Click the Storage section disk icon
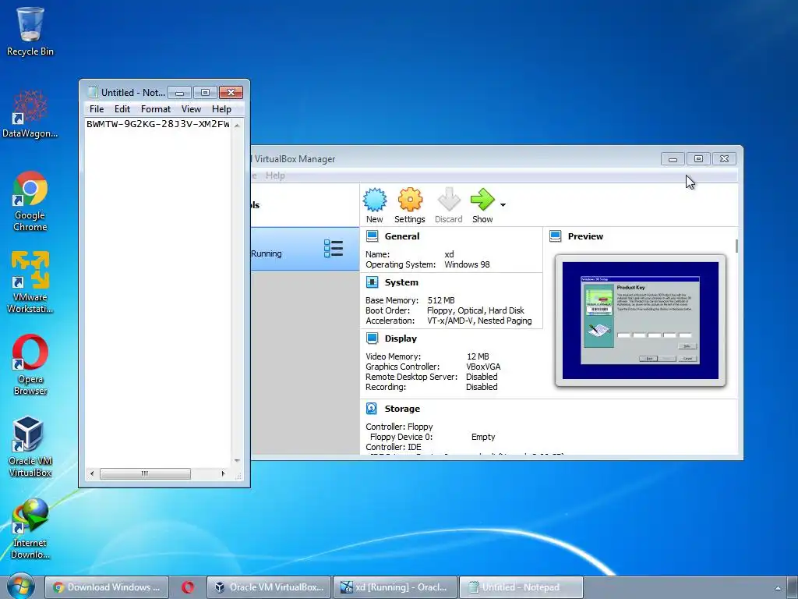 (372, 409)
